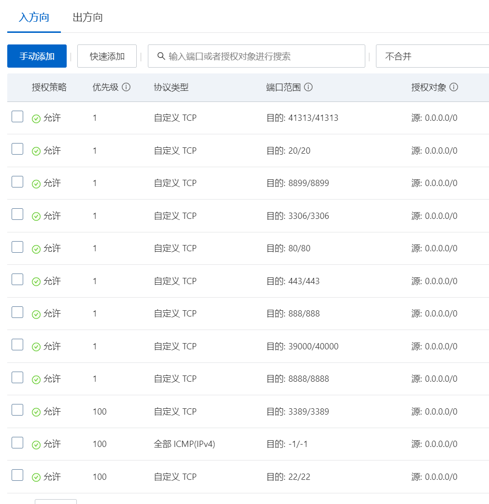Select the checkbox for port 8888 rule
Viewport: 489px width, 504px height.
(17, 377)
